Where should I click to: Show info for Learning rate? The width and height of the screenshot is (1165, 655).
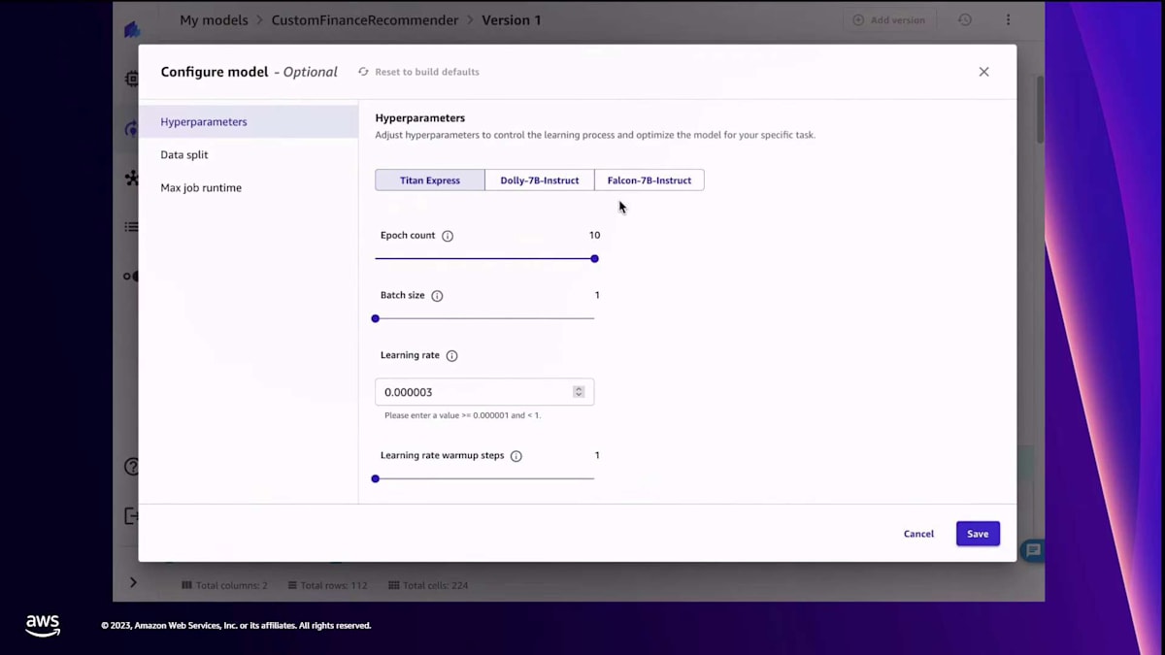tap(451, 356)
